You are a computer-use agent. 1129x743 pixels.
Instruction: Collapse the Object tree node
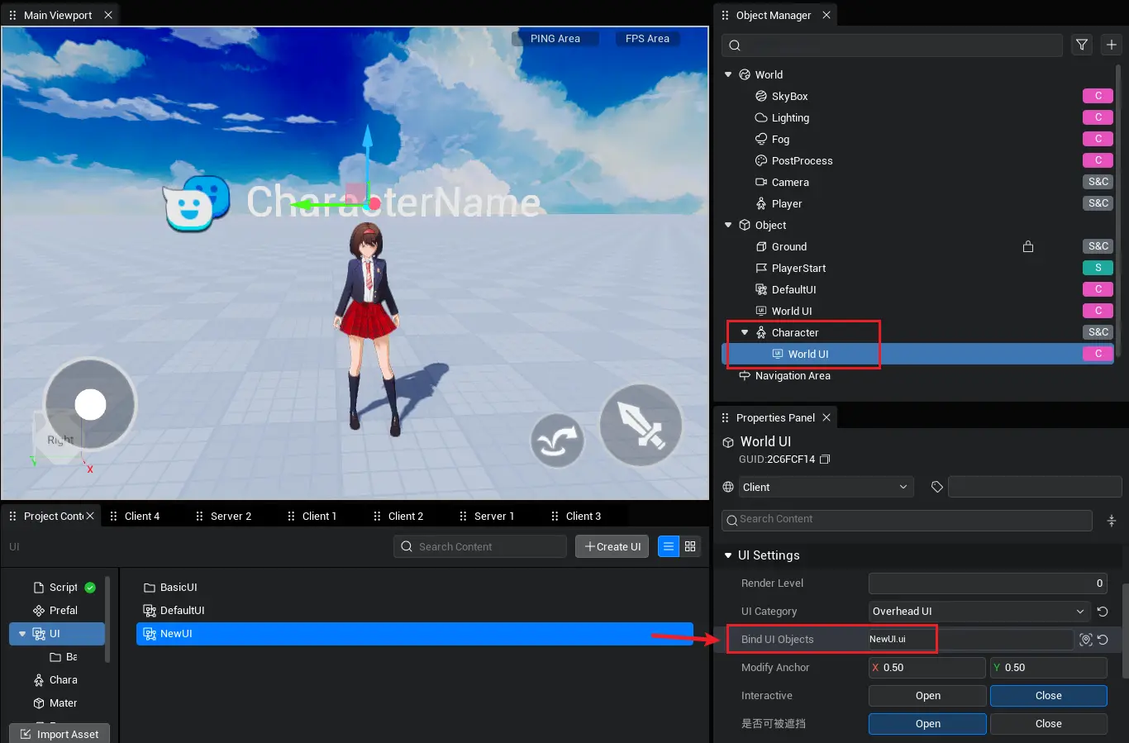click(x=728, y=225)
